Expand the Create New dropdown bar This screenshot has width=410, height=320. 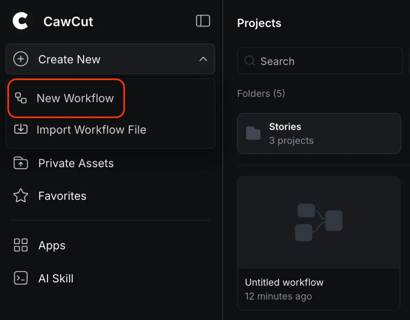(x=110, y=59)
